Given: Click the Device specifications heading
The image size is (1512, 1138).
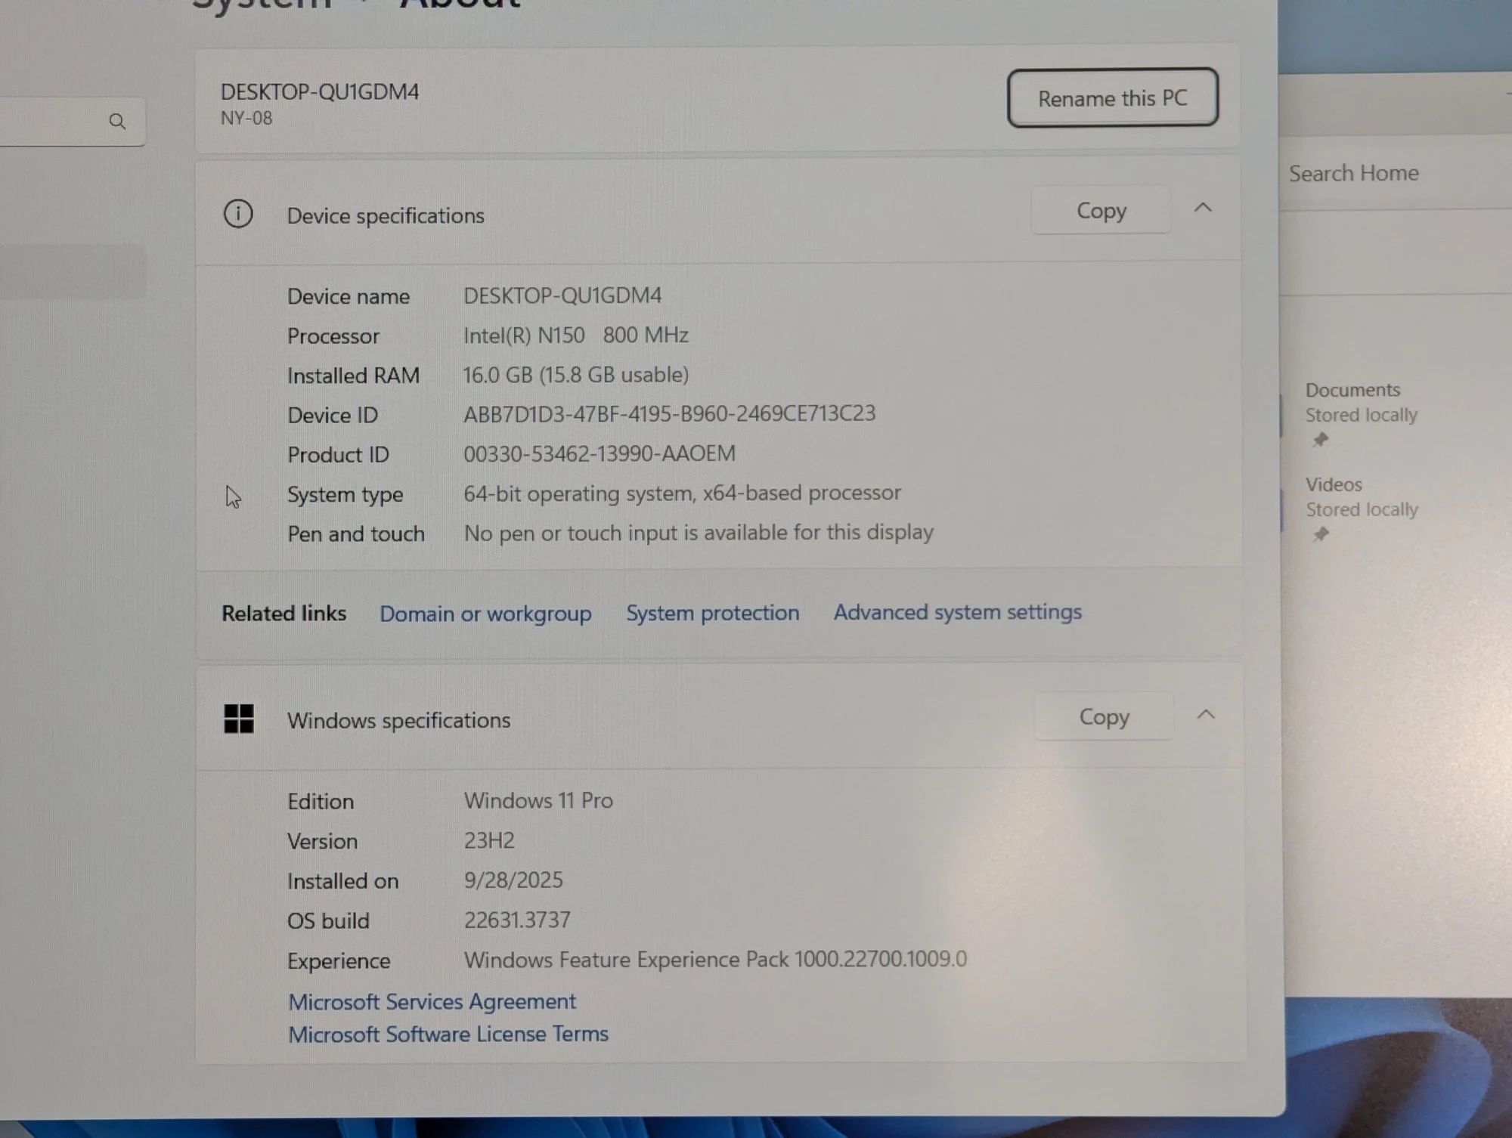Looking at the screenshot, I should (386, 216).
